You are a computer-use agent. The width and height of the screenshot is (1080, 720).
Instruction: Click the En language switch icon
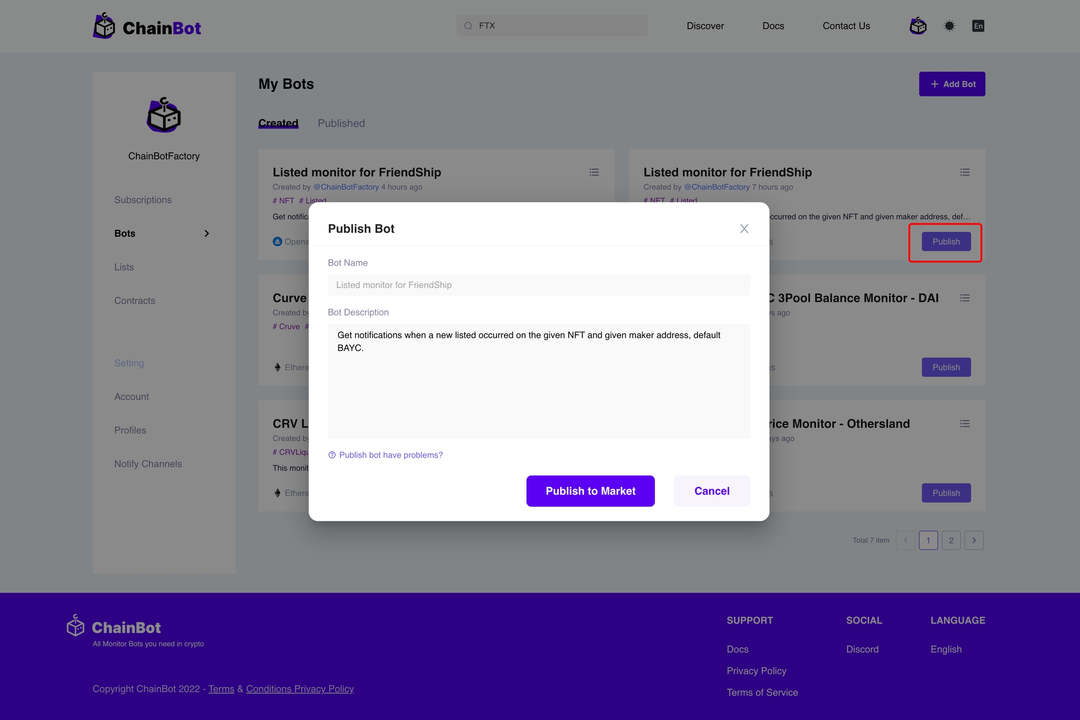point(978,26)
